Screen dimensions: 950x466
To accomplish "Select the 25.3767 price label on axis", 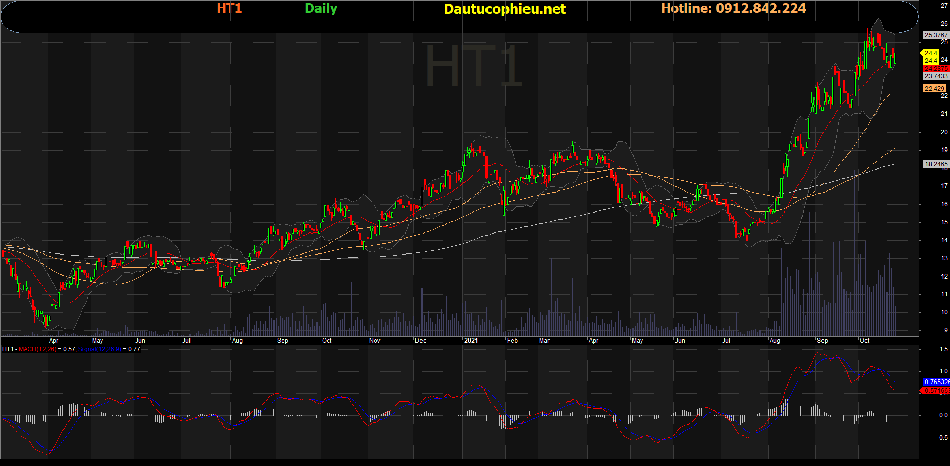I will (x=936, y=35).
